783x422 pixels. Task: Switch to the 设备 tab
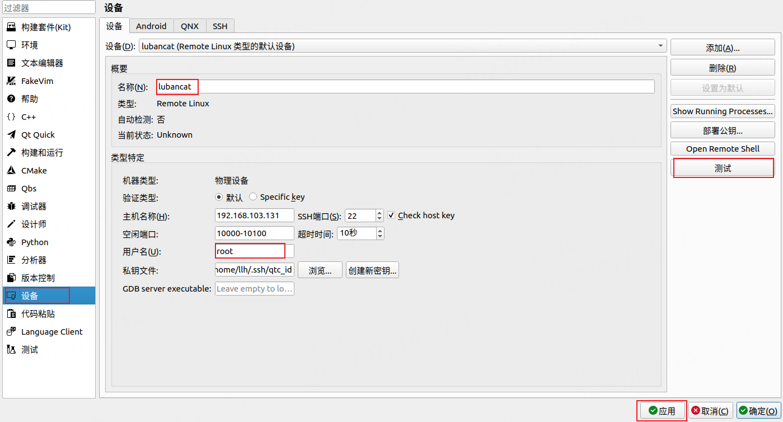point(114,26)
